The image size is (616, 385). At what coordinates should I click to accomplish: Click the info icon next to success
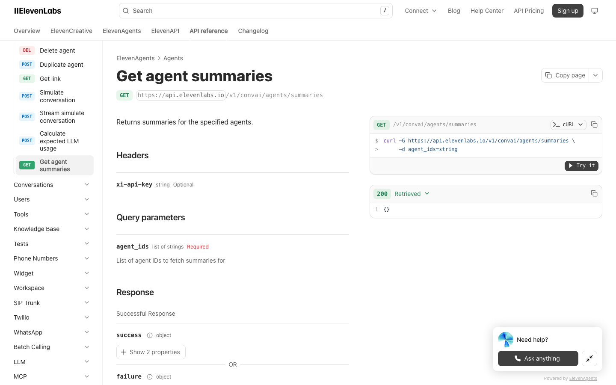[150, 335]
